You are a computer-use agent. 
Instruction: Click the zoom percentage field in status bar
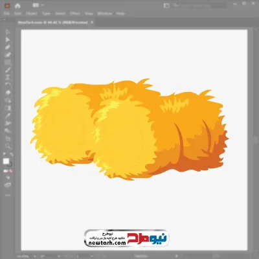coord(23,256)
